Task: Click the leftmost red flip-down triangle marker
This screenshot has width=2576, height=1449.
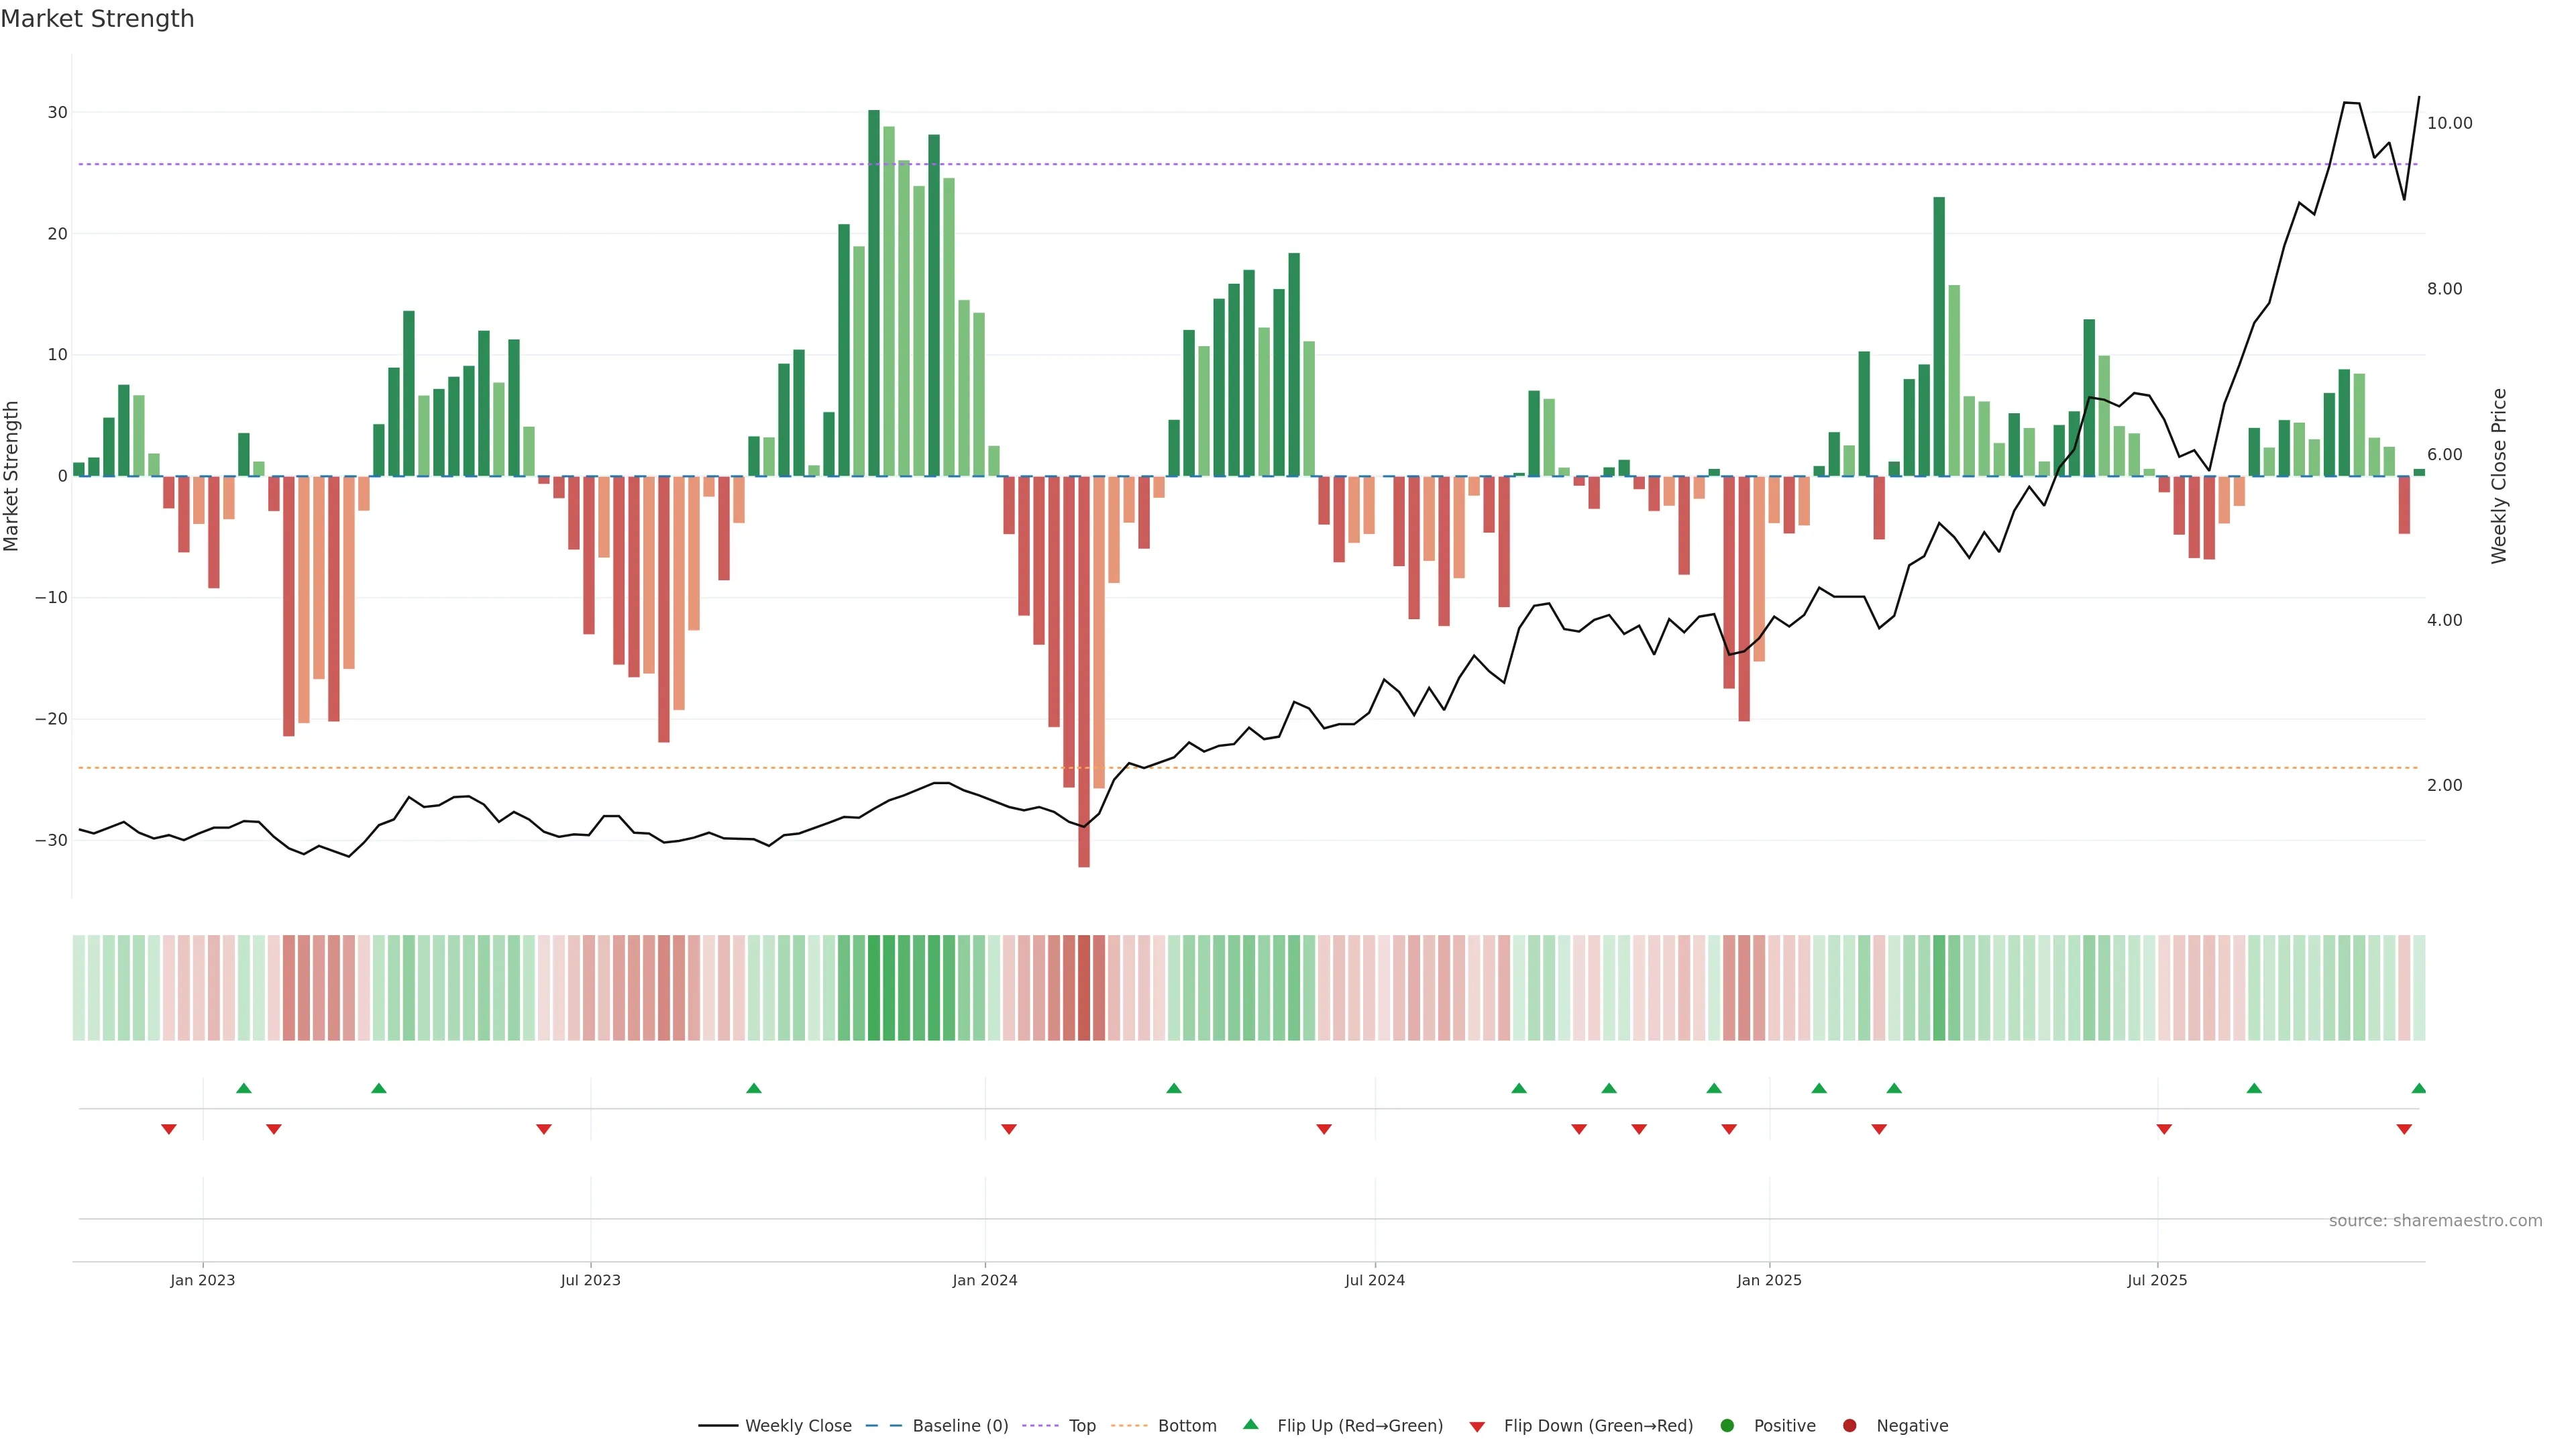Action: (169, 1129)
